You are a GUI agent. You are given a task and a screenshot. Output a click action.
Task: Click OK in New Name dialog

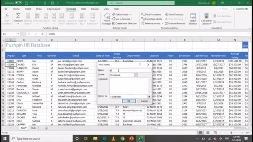click(x=129, y=101)
